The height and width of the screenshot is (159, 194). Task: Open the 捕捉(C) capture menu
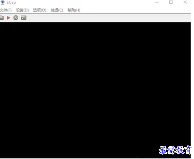(57, 10)
